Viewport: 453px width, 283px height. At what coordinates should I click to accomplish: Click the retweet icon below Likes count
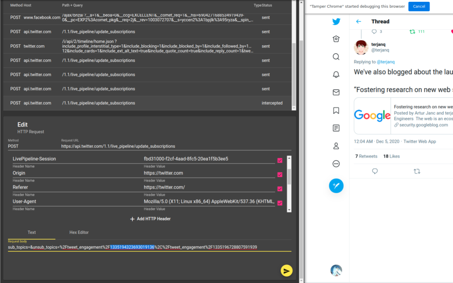point(417,171)
